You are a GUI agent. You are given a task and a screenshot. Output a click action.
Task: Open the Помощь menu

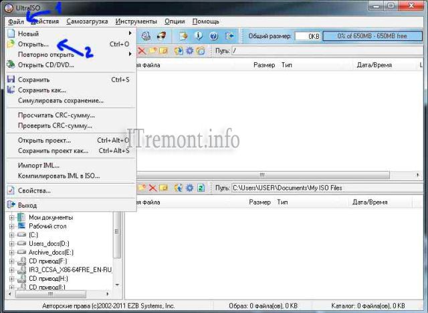point(205,21)
